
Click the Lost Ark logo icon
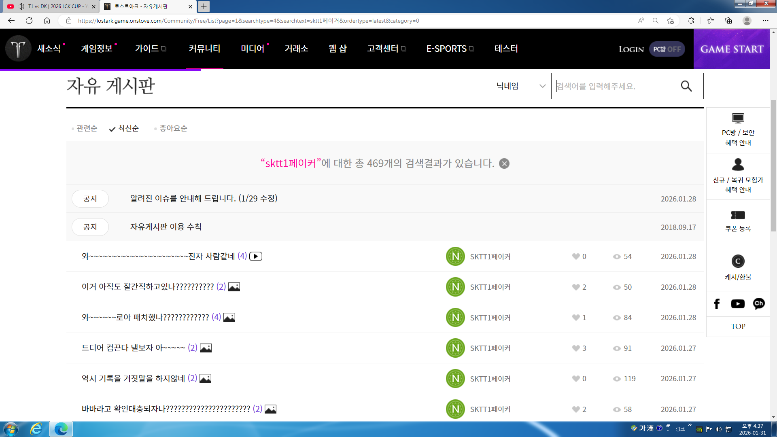pyautogui.click(x=18, y=49)
